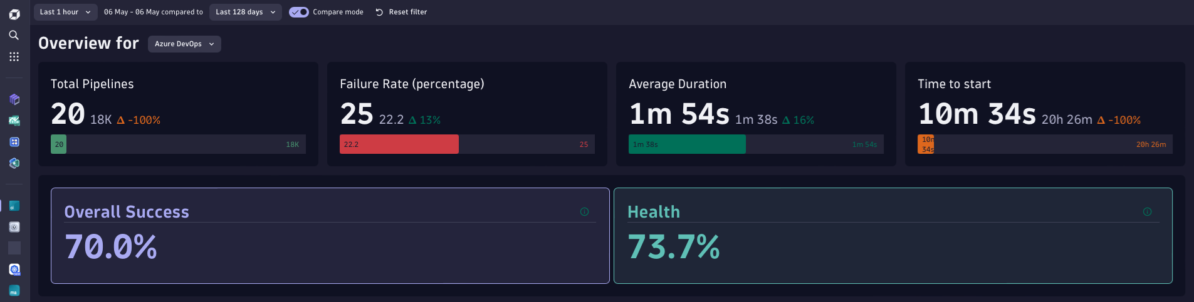The width and height of the screenshot is (1194, 302).
Task: Click the 'Failure Rate (percentage)' card title
Action: (x=412, y=84)
